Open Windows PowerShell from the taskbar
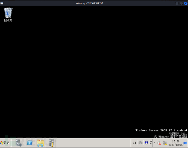This screenshot has height=148, width=188. point(30,143)
